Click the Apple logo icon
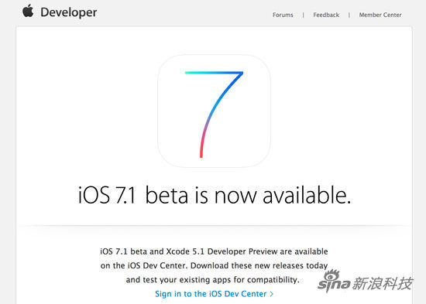The height and width of the screenshot is (304, 426). coord(28,11)
